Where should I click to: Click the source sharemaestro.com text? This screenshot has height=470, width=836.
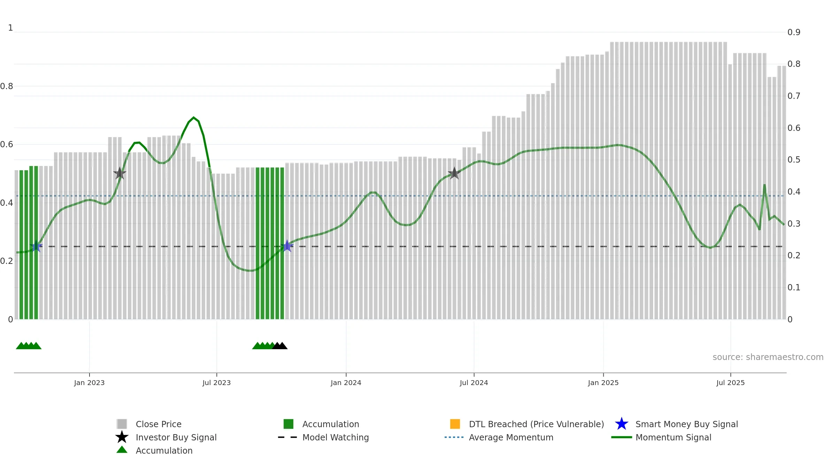tap(768, 357)
